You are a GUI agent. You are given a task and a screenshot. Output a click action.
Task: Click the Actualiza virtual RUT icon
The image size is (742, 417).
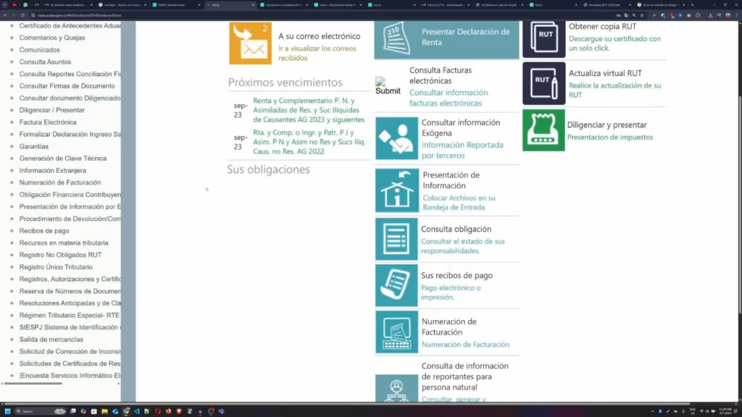coord(543,83)
